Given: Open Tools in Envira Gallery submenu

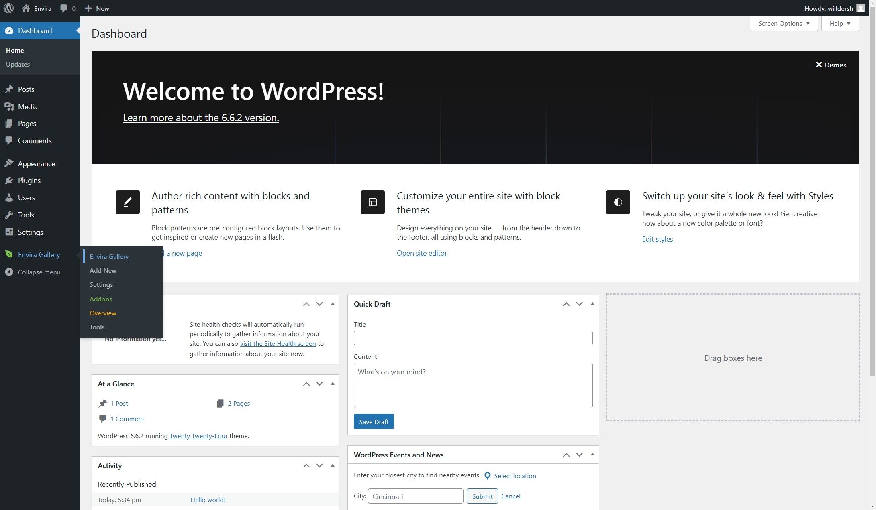Looking at the screenshot, I should (97, 327).
